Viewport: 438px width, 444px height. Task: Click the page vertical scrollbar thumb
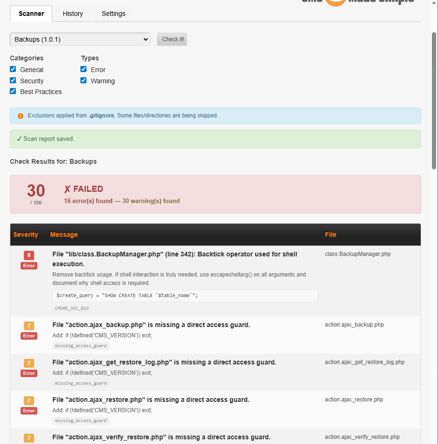pyautogui.click(x=434, y=101)
